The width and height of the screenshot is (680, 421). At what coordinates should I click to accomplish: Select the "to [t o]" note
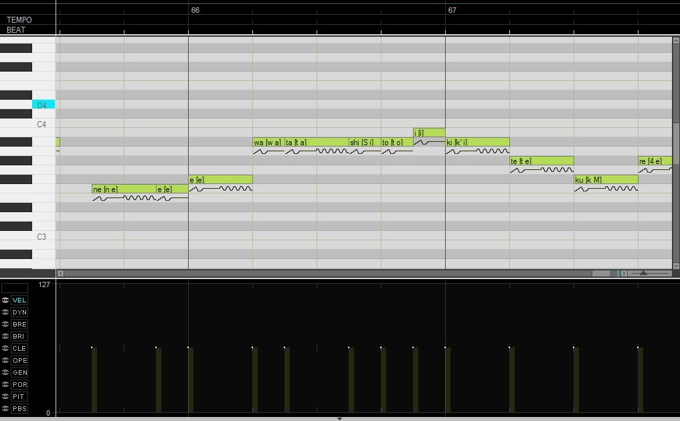[397, 142]
